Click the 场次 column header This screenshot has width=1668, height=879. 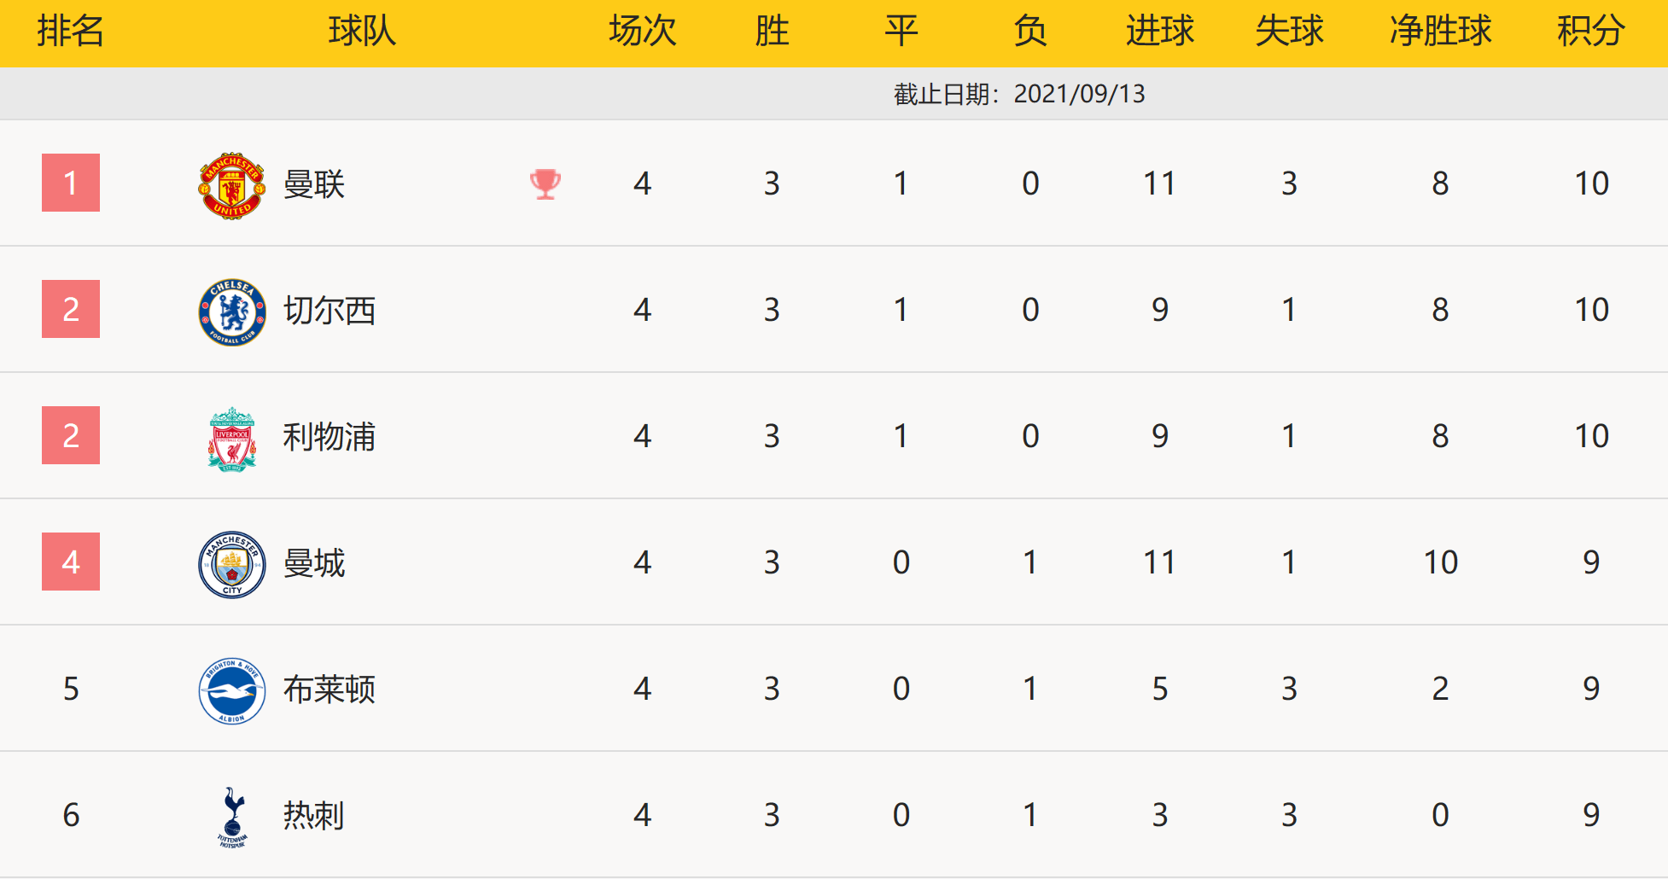[x=642, y=32]
